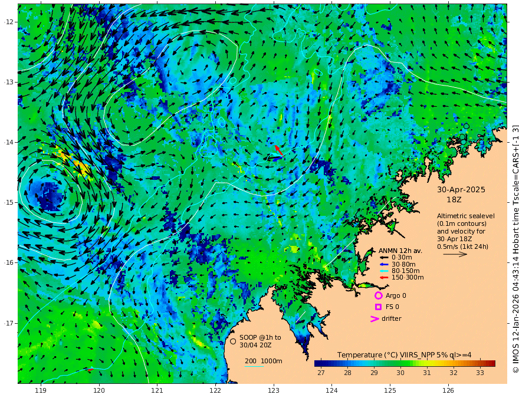Click the dark red end of temperature colorbar
This screenshot has width=519, height=401.
(491, 363)
